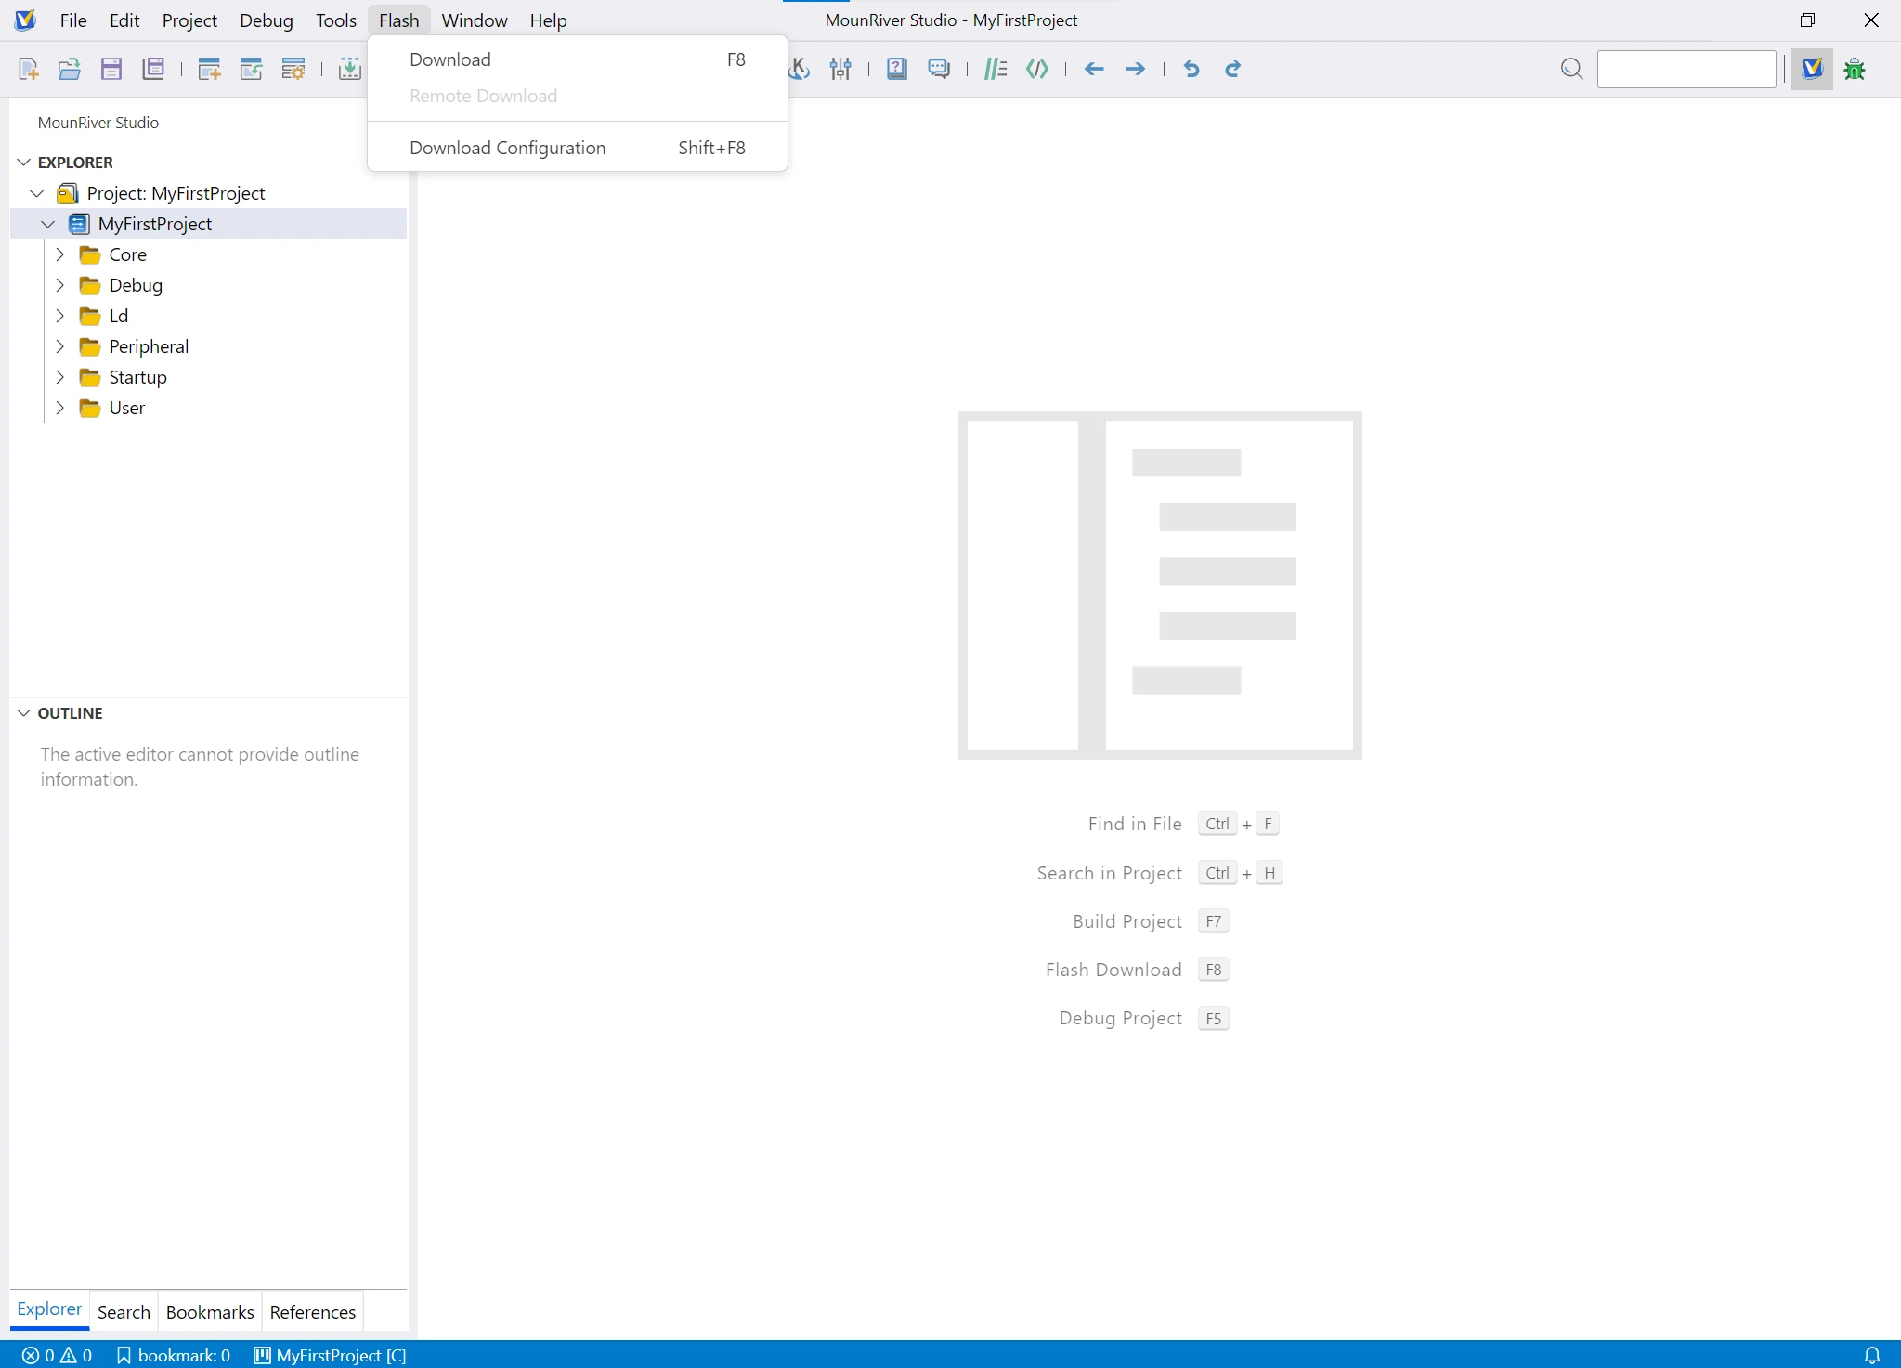The image size is (1901, 1368).
Task: Click the green line comment toolbar icon
Action: click(x=996, y=69)
